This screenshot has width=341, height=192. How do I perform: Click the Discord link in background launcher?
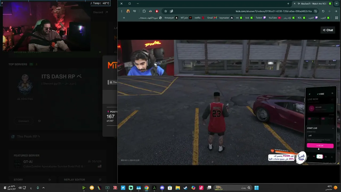(100, 12)
